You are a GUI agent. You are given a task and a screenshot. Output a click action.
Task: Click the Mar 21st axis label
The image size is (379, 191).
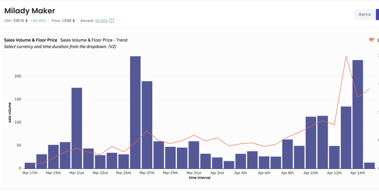click(x=77, y=173)
